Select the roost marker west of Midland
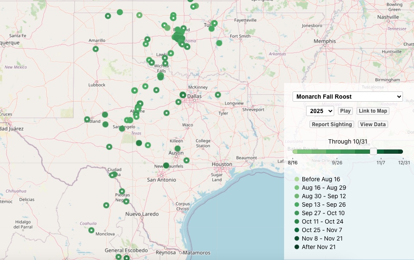414x260 pixels. click(x=87, y=119)
